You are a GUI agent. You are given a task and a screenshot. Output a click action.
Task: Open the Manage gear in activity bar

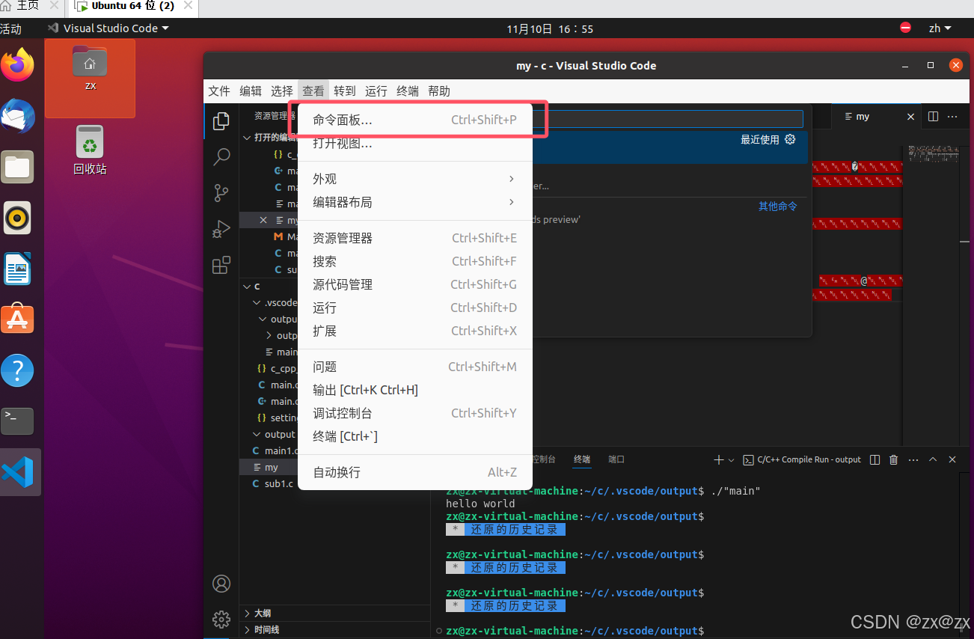click(221, 619)
